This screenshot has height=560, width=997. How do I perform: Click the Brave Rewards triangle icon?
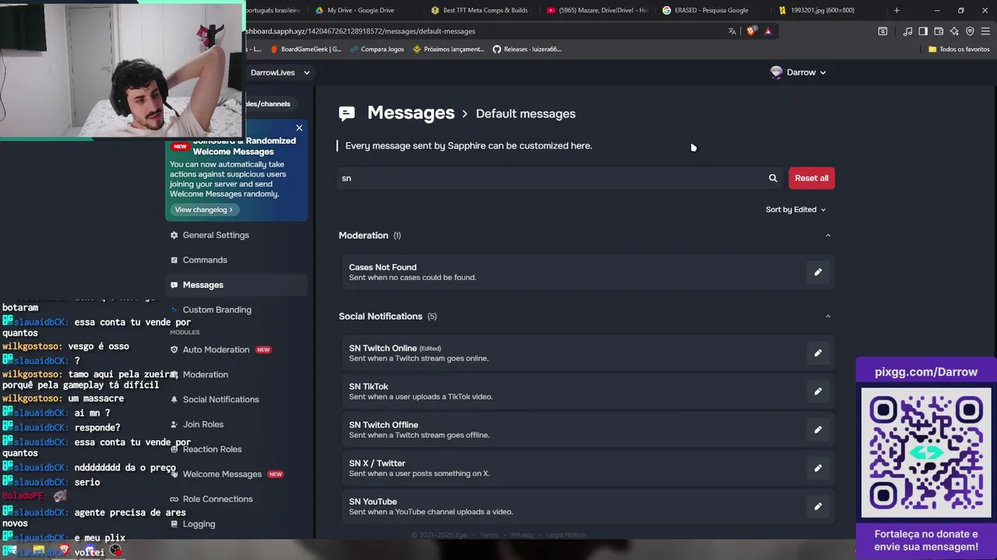[768, 31]
